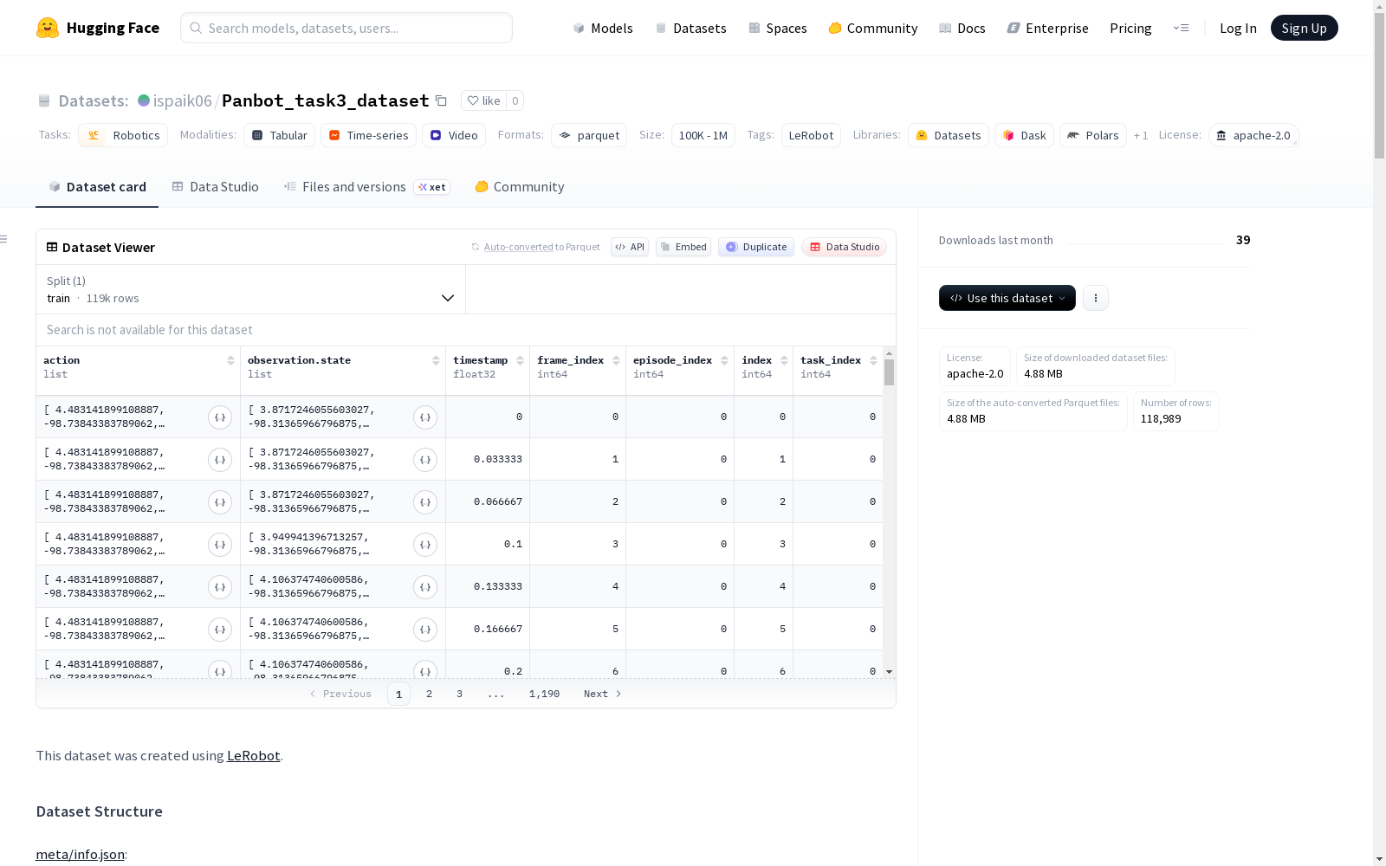
Task: Click the API button
Action: [630, 247]
